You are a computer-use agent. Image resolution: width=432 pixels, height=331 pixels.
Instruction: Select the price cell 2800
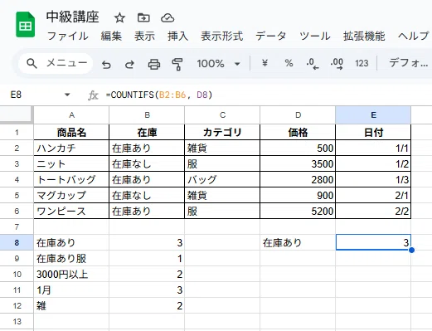(x=298, y=180)
